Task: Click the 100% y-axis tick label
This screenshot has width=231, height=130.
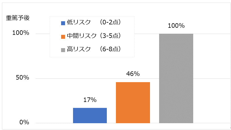Action: pos(21,33)
